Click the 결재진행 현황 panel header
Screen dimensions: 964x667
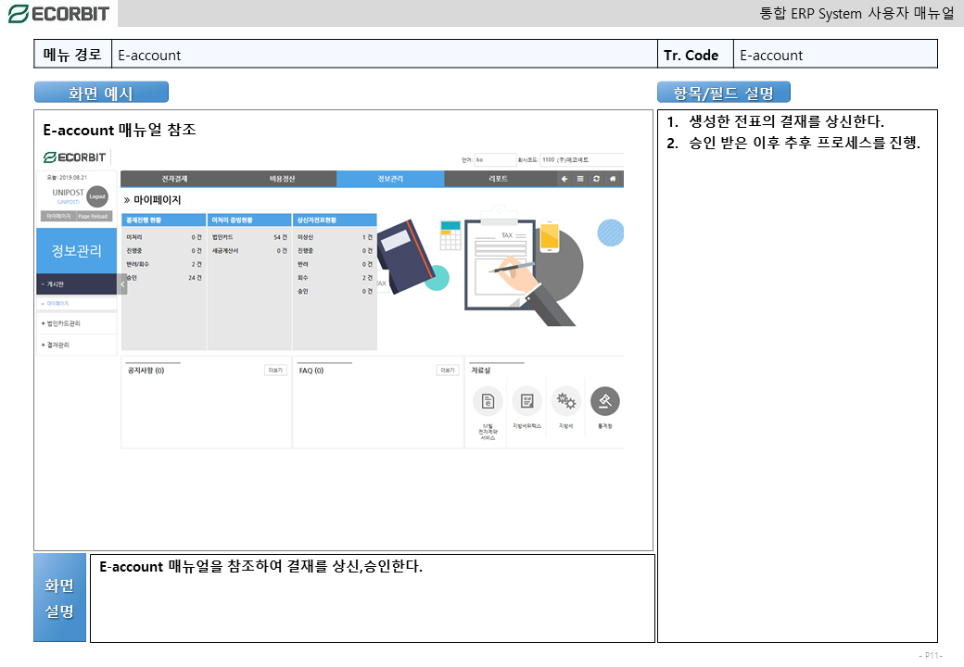tap(163, 220)
